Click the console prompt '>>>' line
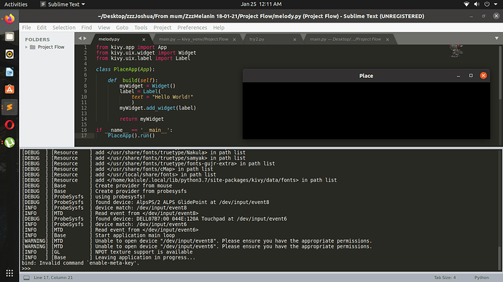 pos(26,269)
